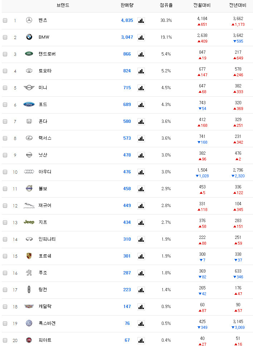Click the 30.3% market share value
Screen dimensions: 253x346
coord(166,20)
